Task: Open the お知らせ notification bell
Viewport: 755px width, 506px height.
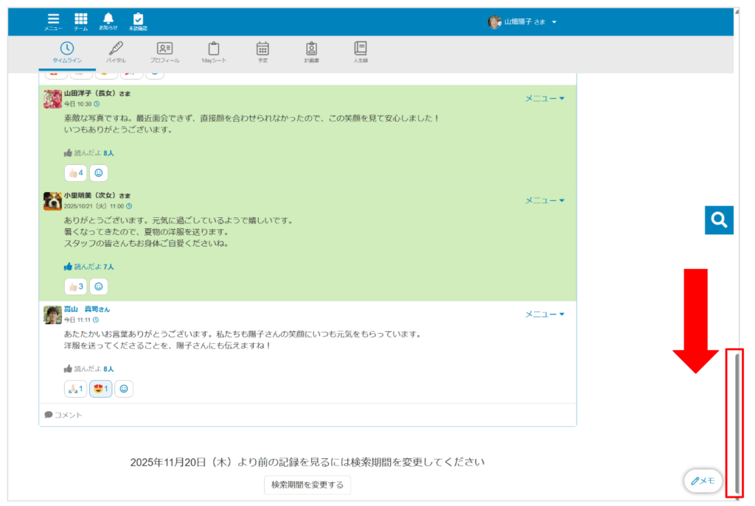Action: tap(109, 20)
